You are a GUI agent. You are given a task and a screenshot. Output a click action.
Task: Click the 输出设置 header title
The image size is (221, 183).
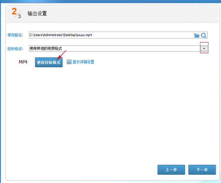(x=37, y=14)
